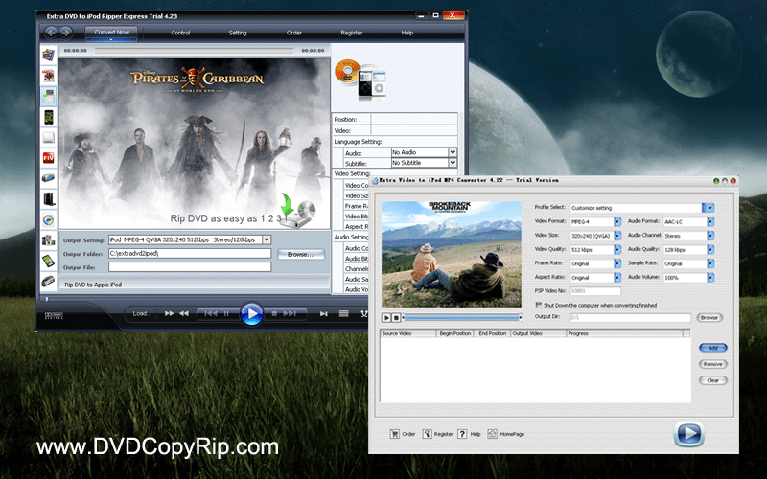Select the topmost movie collection sidebar icon
This screenshot has height=479, width=767.
(x=49, y=55)
